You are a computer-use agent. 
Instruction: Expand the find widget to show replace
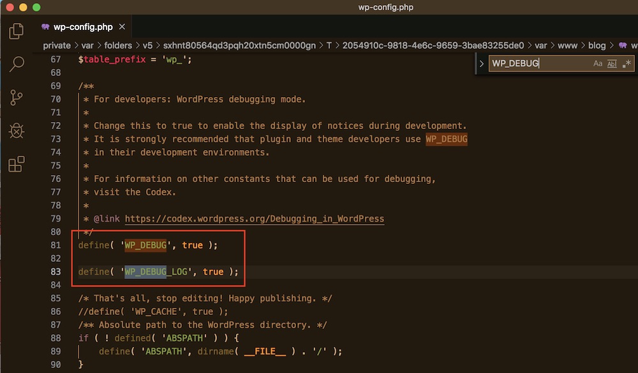pos(483,63)
